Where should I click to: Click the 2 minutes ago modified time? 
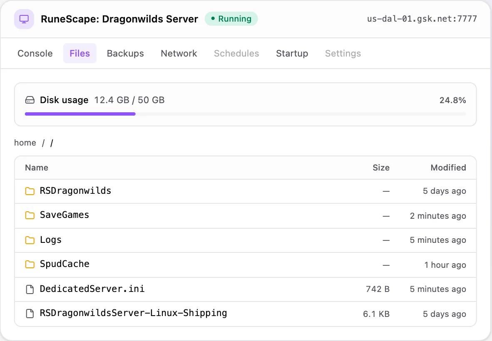[x=438, y=216]
